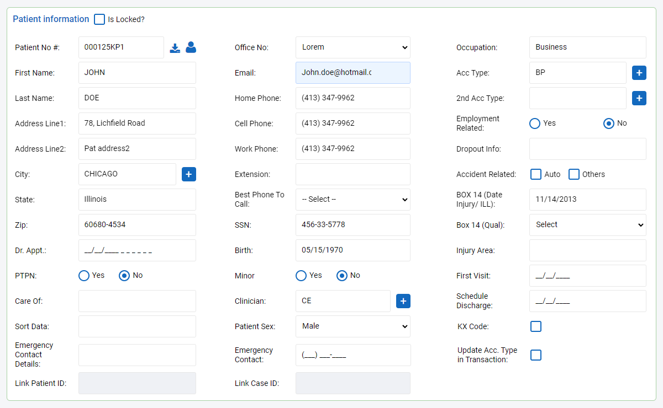Open the Best Phone To Call dropdown
The height and width of the screenshot is (408, 663).
click(x=352, y=199)
